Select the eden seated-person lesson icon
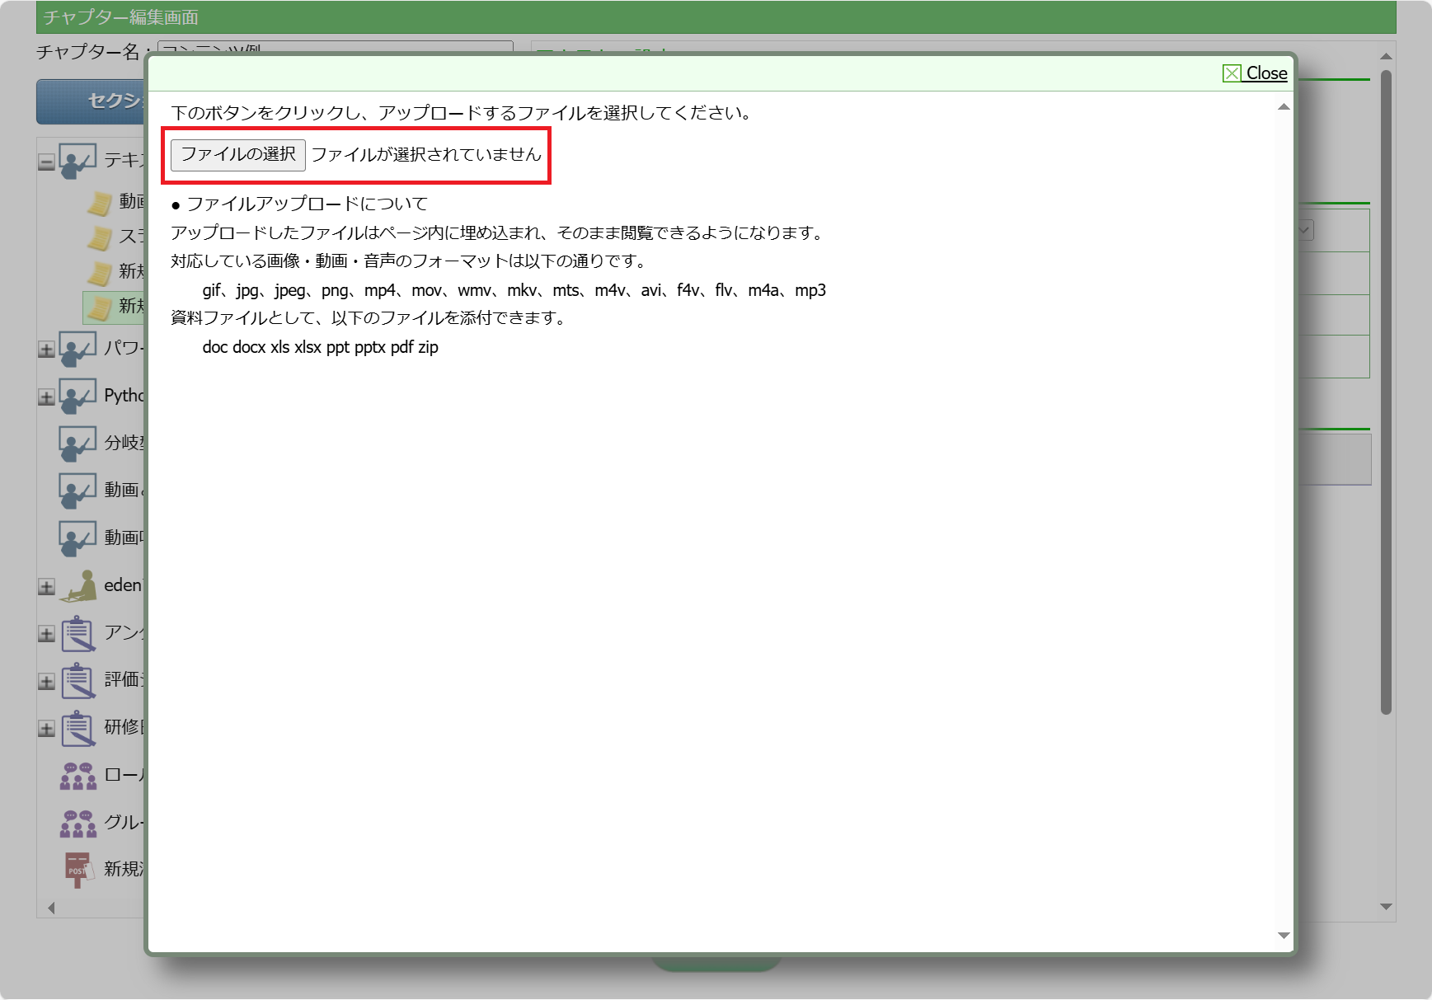This screenshot has width=1432, height=1000. [79, 585]
